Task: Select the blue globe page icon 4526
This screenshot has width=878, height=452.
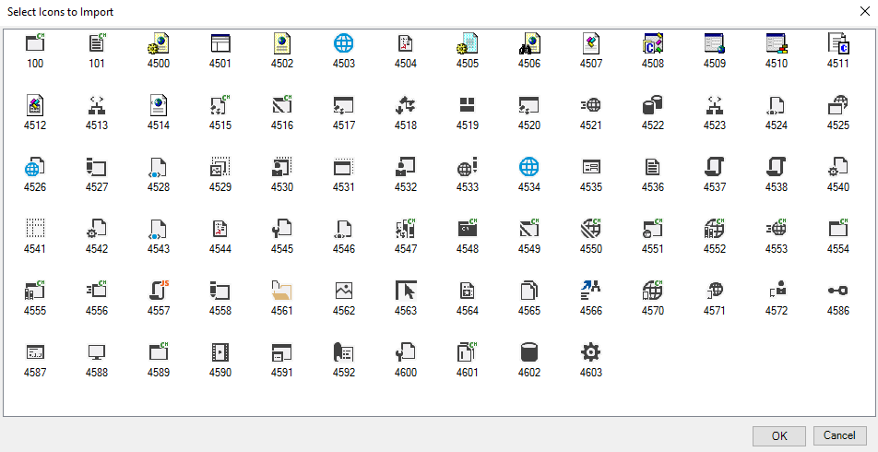Action: click(35, 166)
